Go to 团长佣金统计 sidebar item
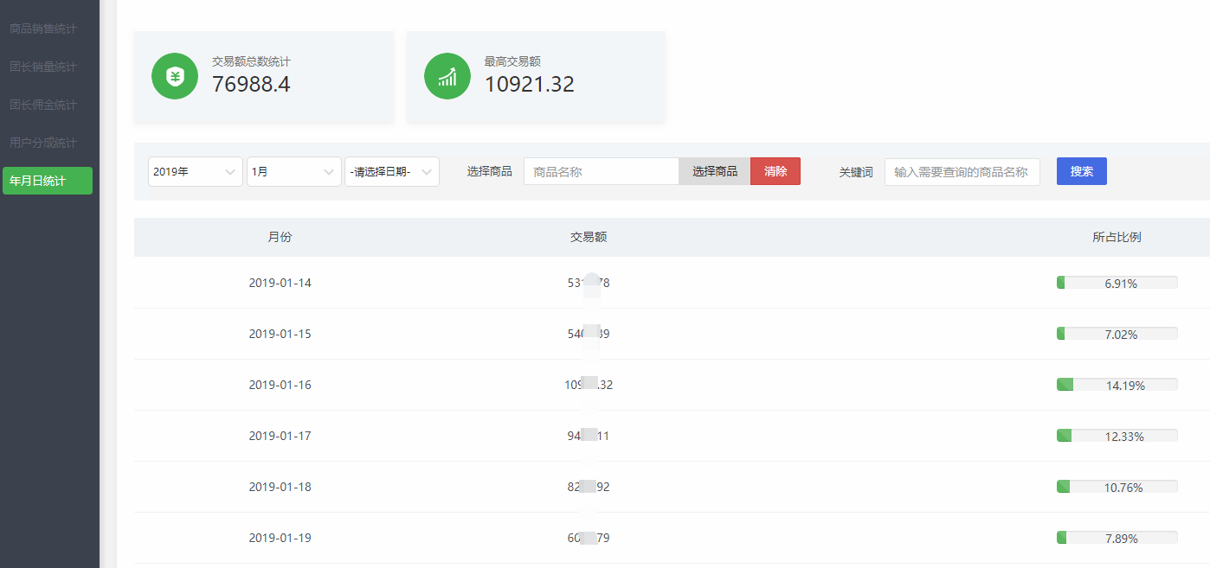This screenshot has height=568, width=1210. tap(43, 105)
